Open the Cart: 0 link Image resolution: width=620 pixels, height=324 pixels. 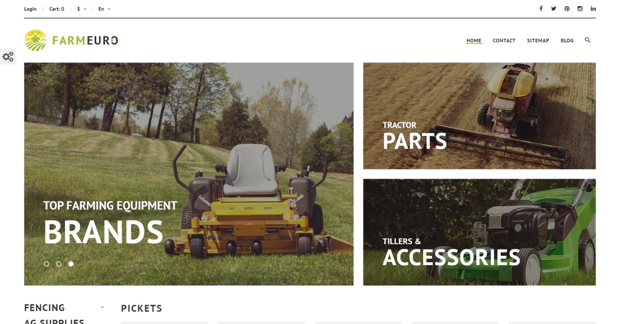pyautogui.click(x=57, y=9)
